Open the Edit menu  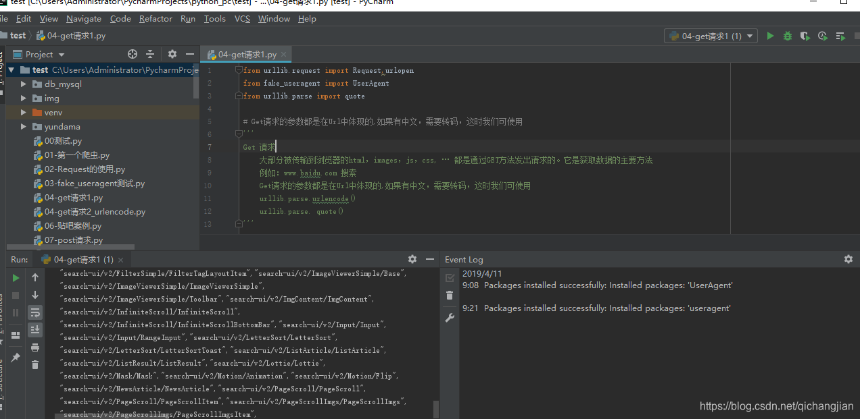[24, 19]
